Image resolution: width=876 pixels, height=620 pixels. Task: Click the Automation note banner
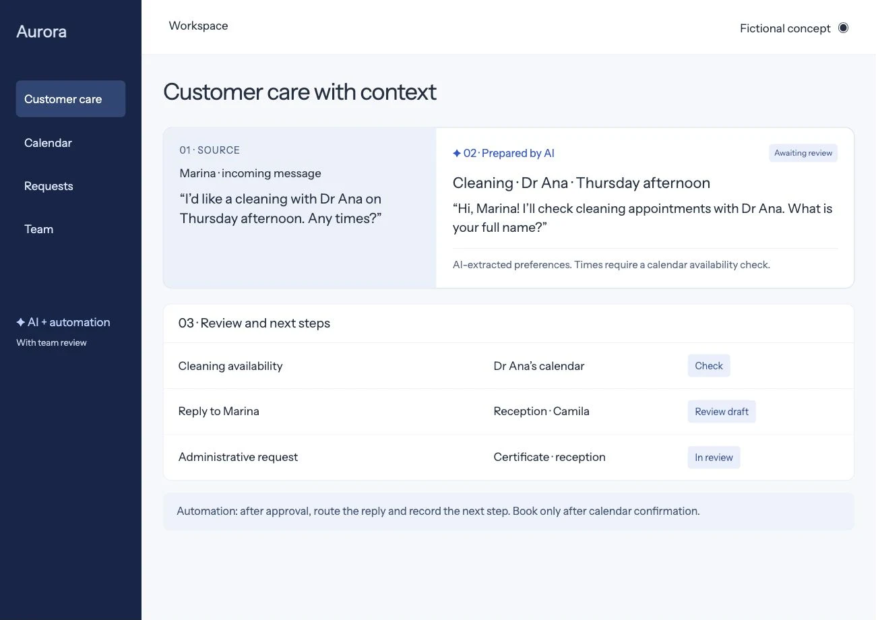coord(509,511)
